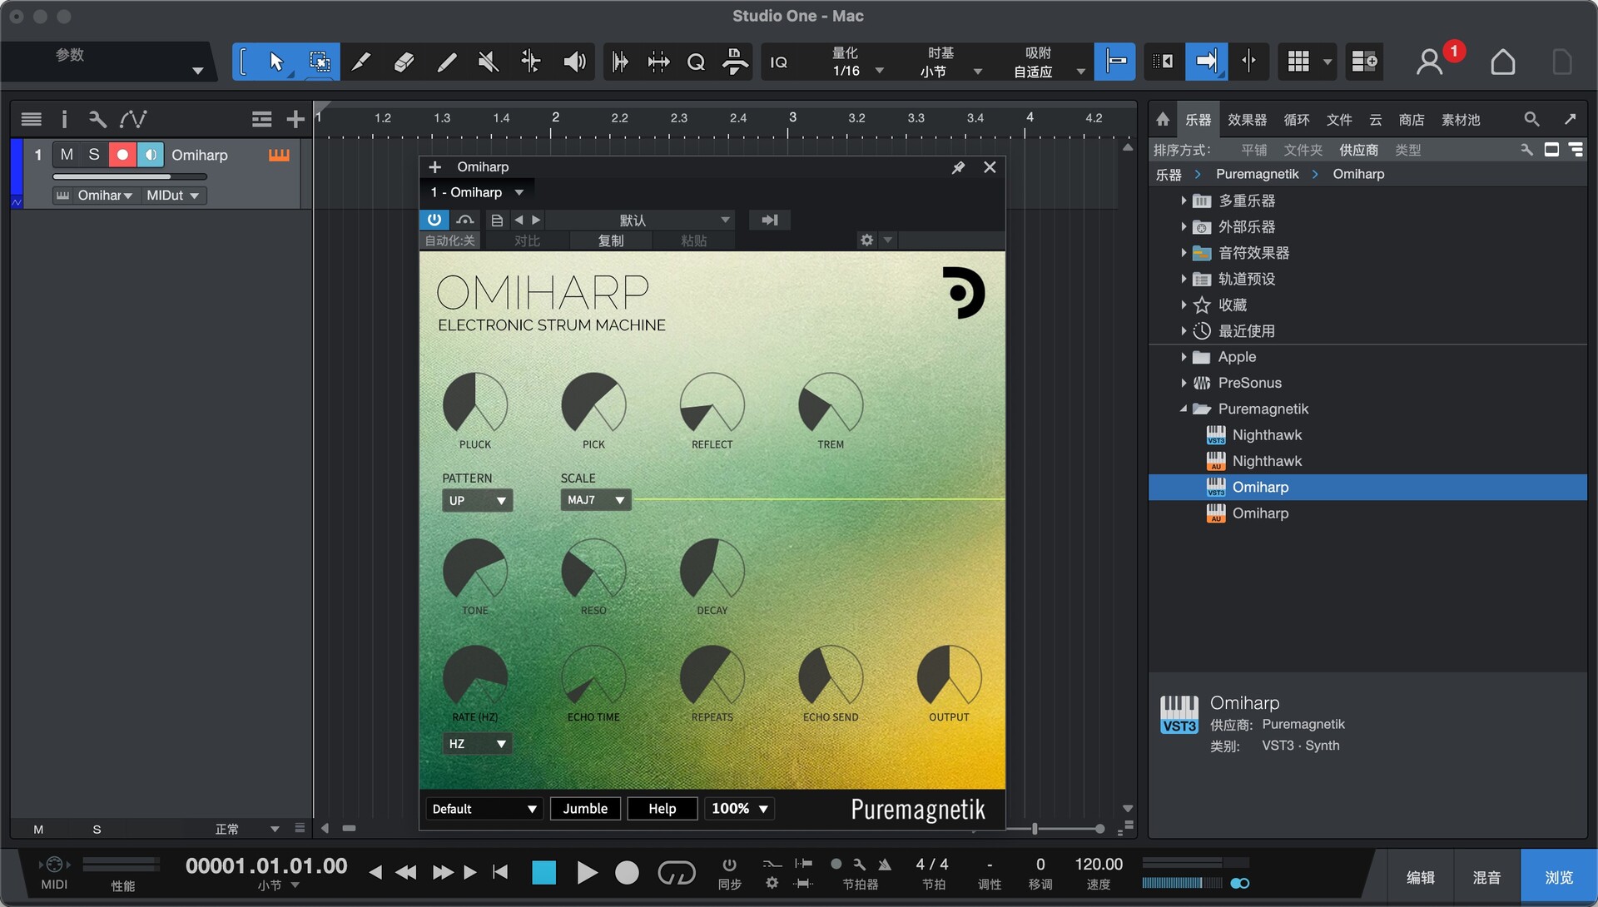
Task: Switch to the 循环 browser tab
Action: point(1297,120)
